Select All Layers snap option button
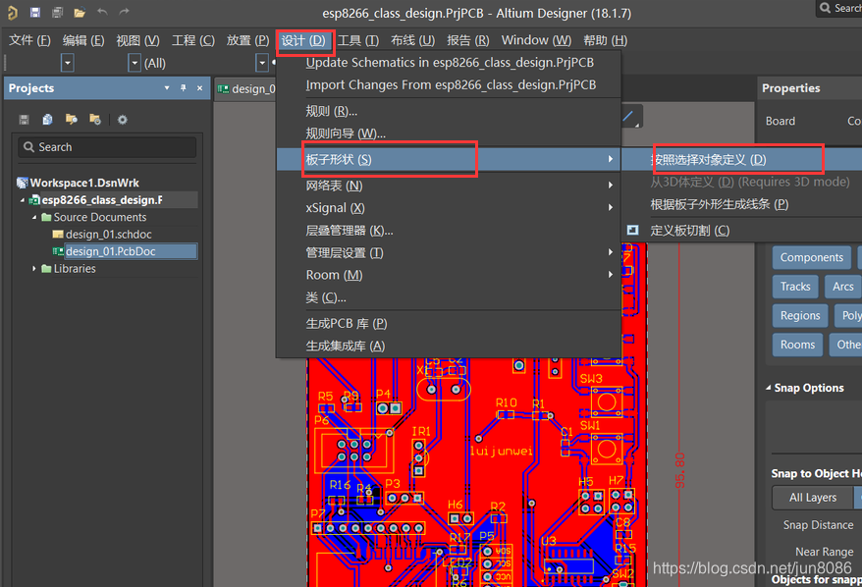 (x=813, y=498)
